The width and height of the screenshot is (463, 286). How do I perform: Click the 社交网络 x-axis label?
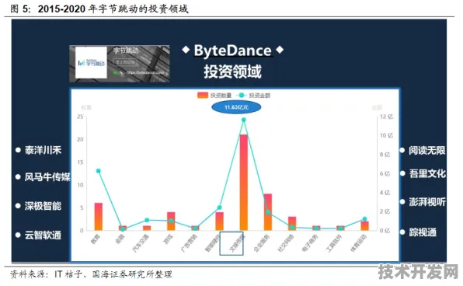click(x=286, y=242)
